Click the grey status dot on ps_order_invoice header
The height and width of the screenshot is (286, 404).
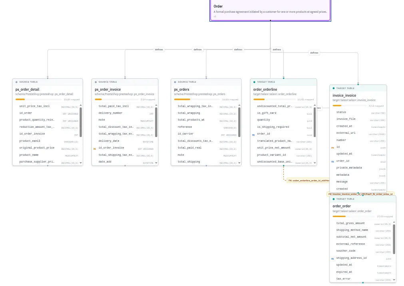pos(96,82)
